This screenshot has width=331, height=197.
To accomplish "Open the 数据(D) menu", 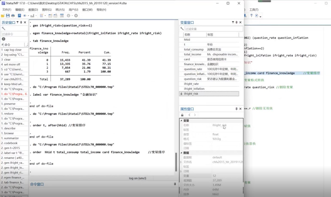I will [x=33, y=10].
